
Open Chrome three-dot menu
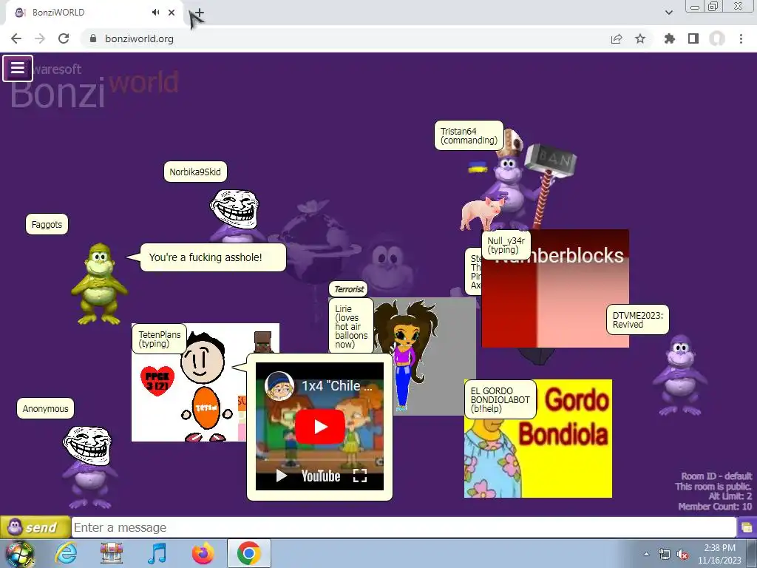741,38
